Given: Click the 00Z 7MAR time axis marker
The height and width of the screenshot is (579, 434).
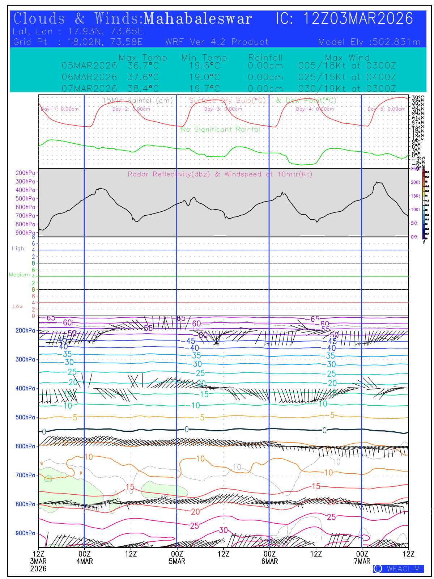Looking at the screenshot, I should click(x=362, y=558).
